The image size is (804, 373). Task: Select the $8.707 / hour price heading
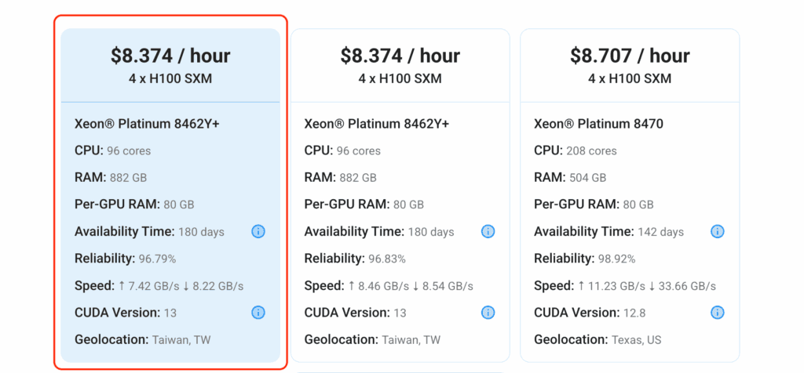630,56
